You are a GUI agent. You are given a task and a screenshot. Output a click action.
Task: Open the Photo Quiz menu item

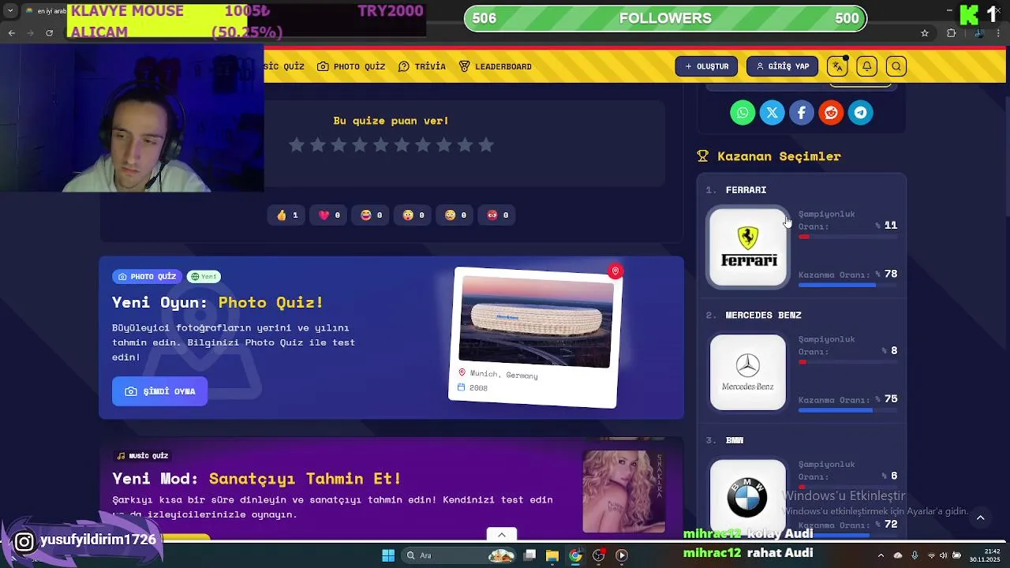click(351, 66)
